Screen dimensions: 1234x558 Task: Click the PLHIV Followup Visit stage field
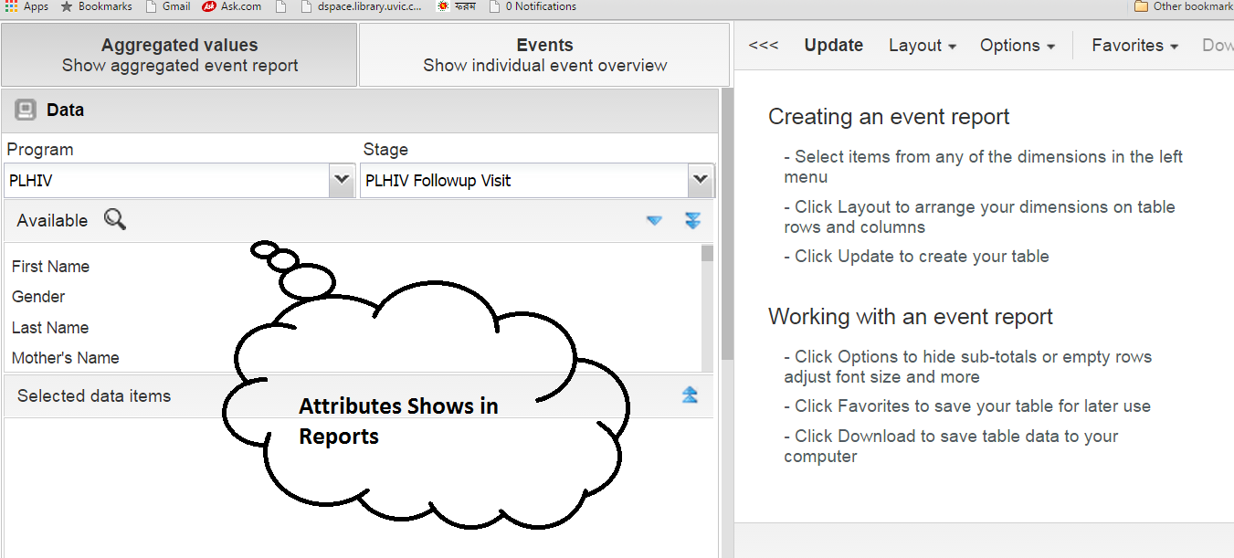point(524,180)
